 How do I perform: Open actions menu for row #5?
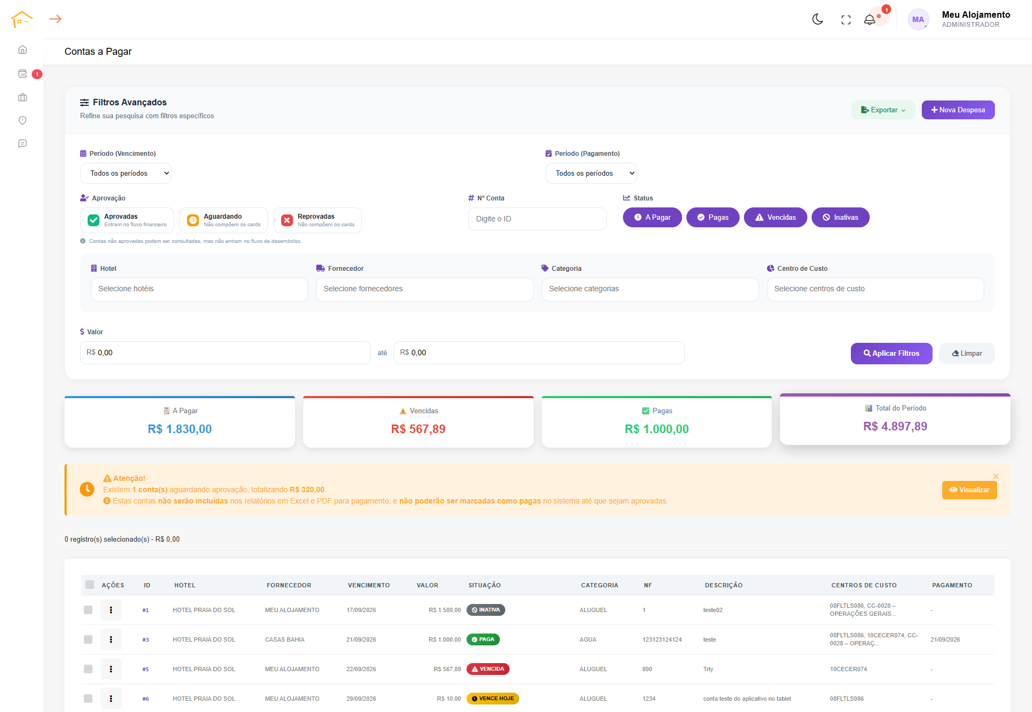[x=111, y=669]
